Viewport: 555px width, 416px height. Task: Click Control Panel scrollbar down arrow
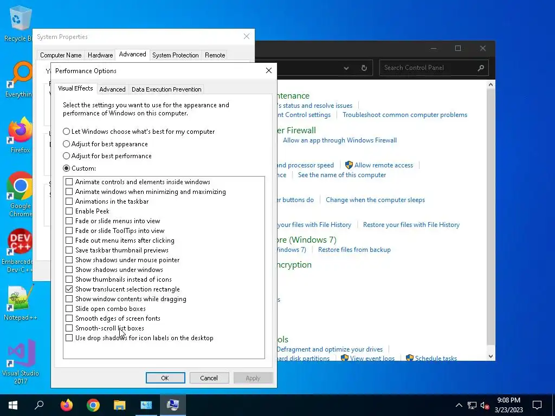(x=491, y=356)
